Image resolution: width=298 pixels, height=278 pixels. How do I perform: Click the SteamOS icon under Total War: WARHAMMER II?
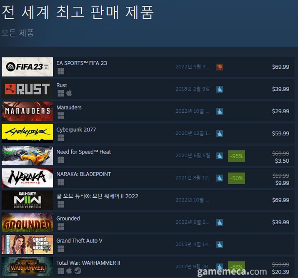tap(78, 271)
